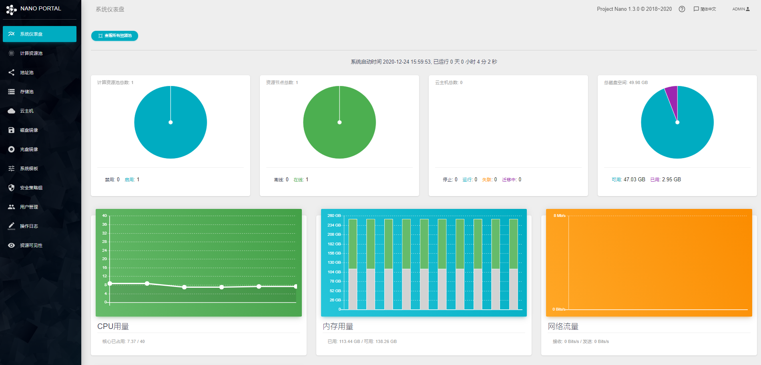Click the orange network traffic chart
761x365 pixels.
coord(649,263)
